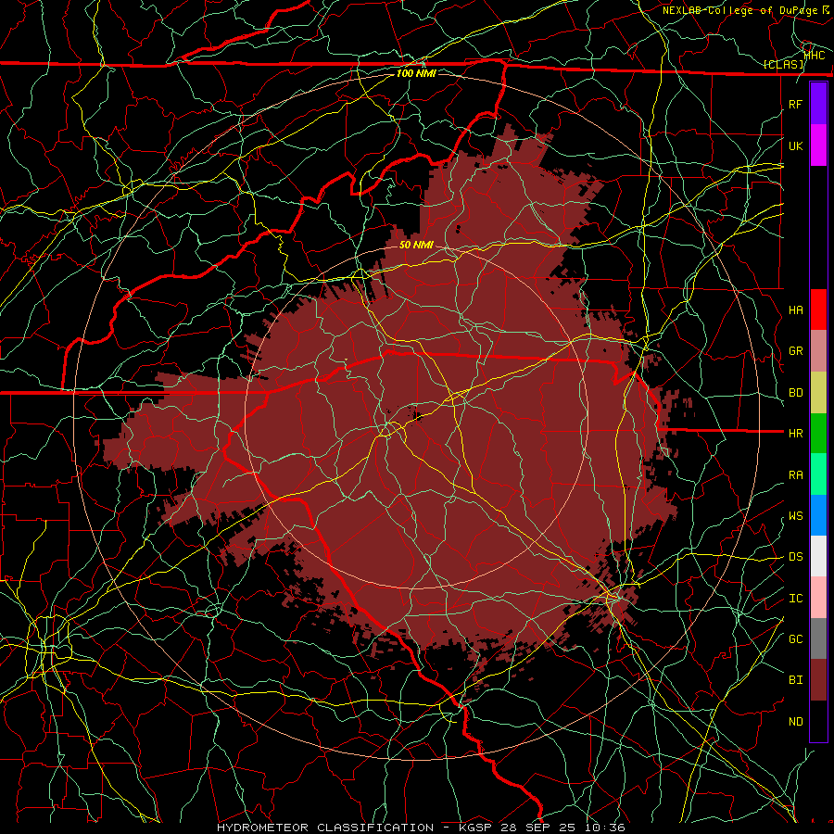Click the 'UK' legend label
Screen dimensions: 834x834
pos(795,145)
